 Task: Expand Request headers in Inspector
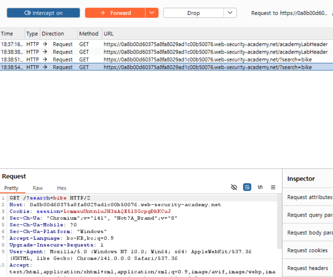click(x=308, y=268)
